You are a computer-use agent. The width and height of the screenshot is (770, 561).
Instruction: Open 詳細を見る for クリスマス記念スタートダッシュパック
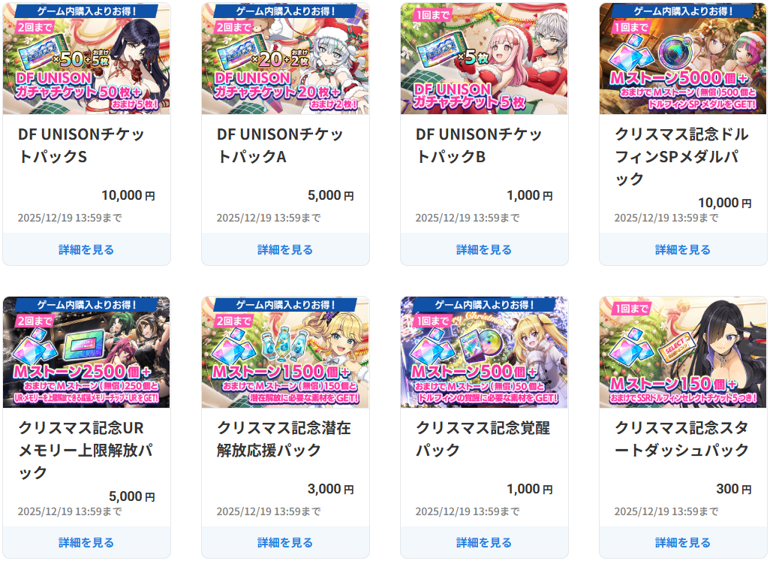(x=683, y=542)
